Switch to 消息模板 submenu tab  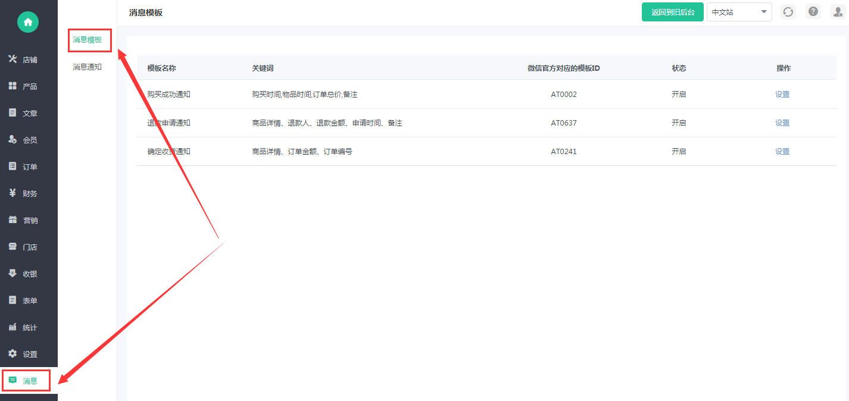pyautogui.click(x=87, y=40)
